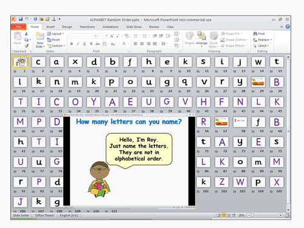Open the font name combo box
Image resolution: width=304 pixels, height=228 pixels.
coord(83,36)
